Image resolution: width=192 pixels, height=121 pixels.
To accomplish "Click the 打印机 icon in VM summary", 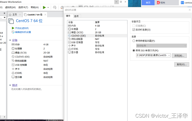I will click(13, 73).
